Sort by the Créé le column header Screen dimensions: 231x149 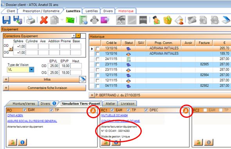111,43
